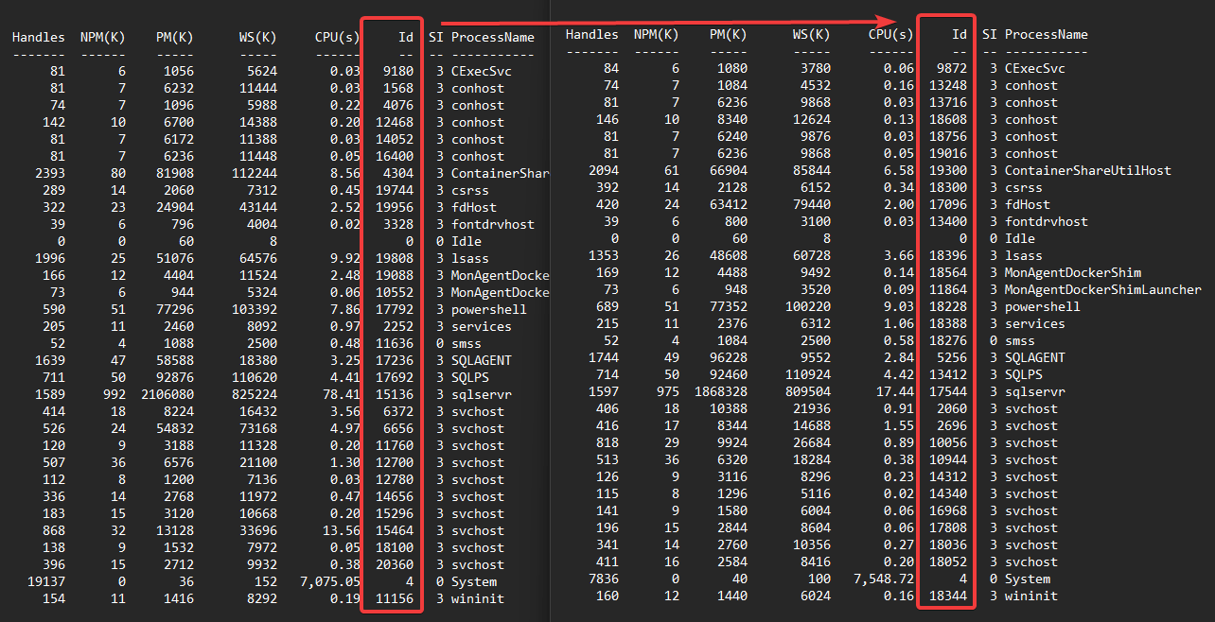Click WS(K) value 85844

coord(810,170)
